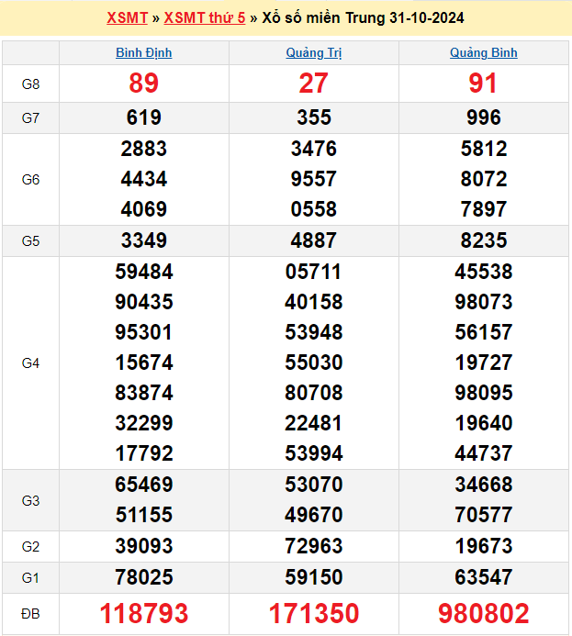572x636 pixels.
Task: Click Quảng Bình G5 number 8235
Action: coord(483,240)
